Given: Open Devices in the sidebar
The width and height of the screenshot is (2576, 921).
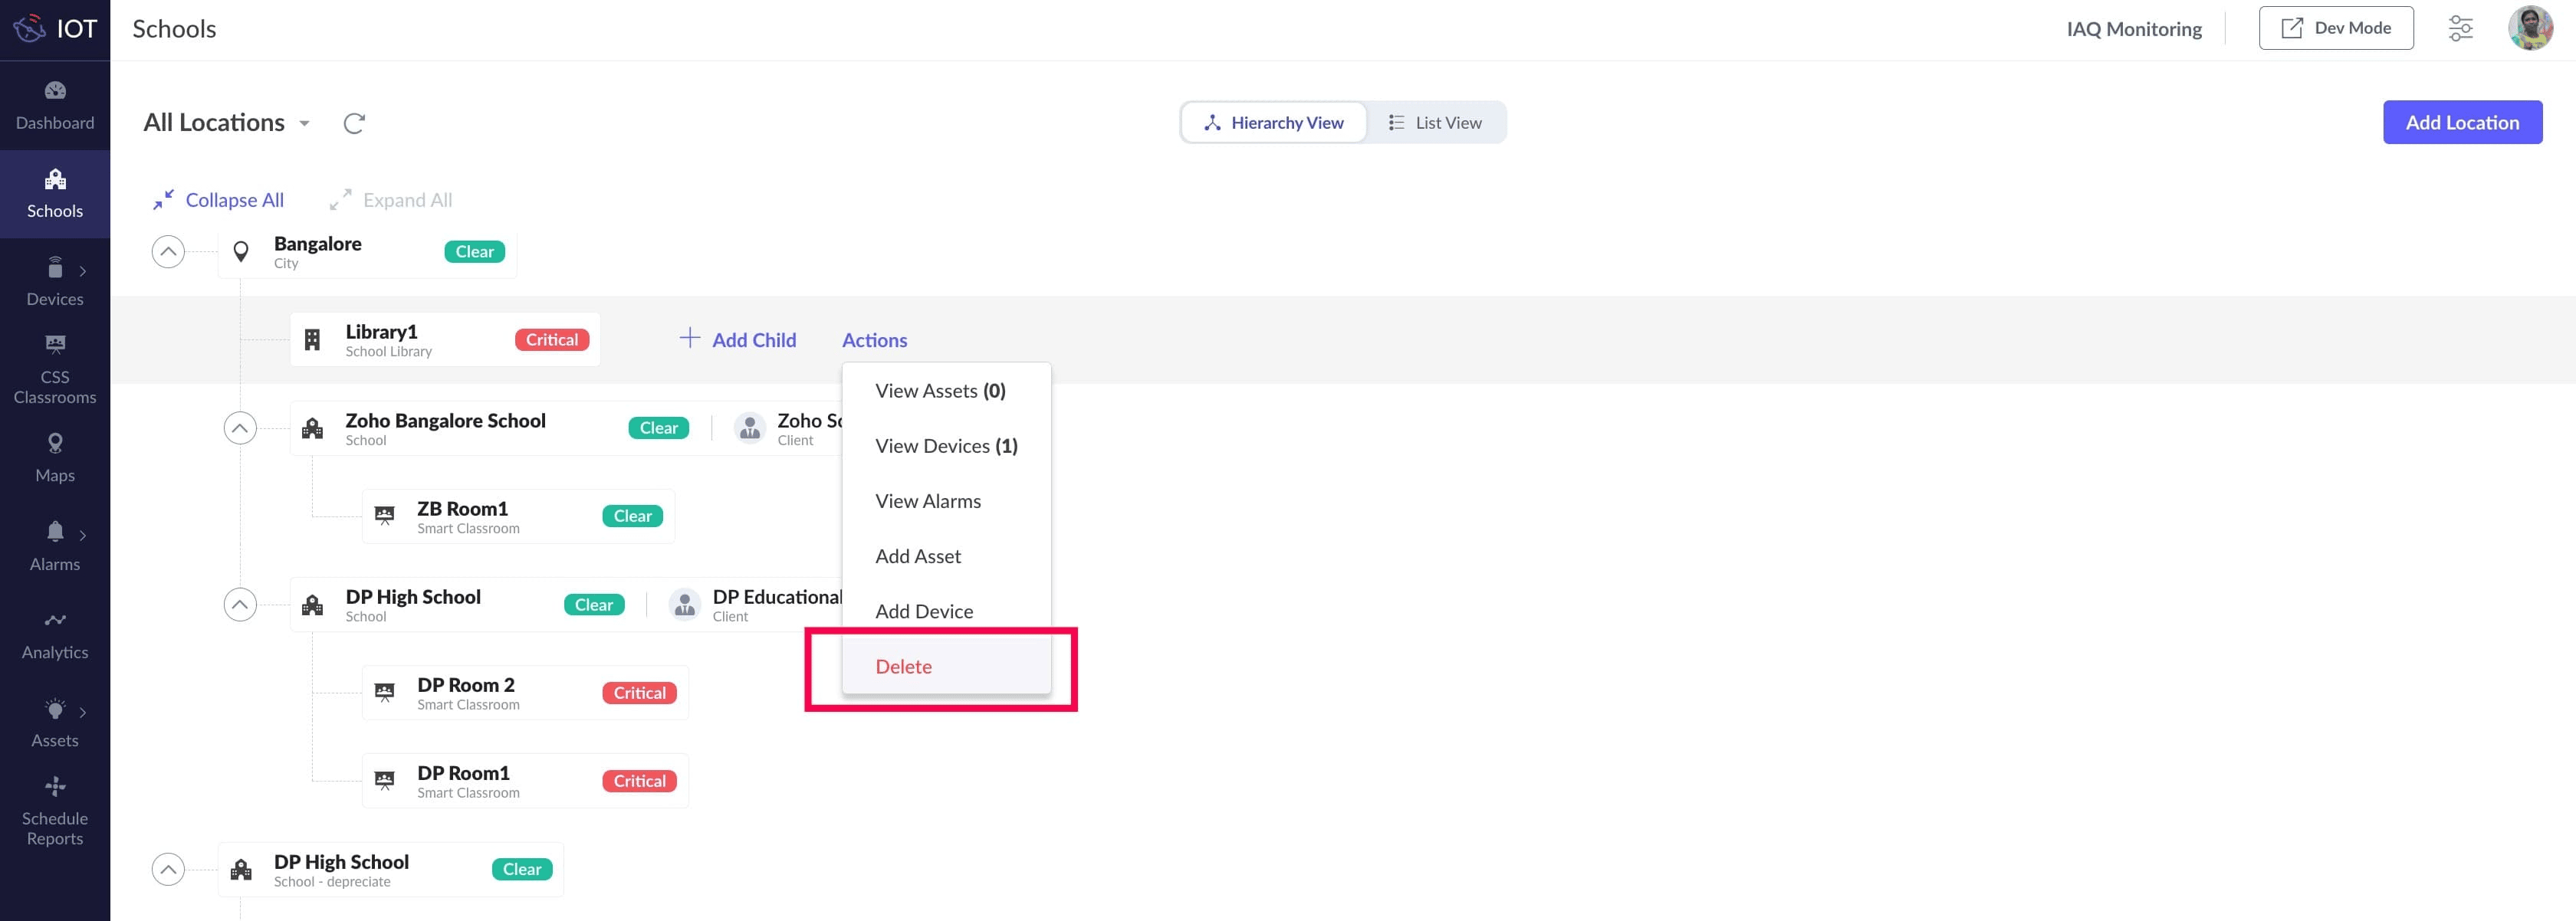Looking at the screenshot, I should pyautogui.click(x=55, y=282).
